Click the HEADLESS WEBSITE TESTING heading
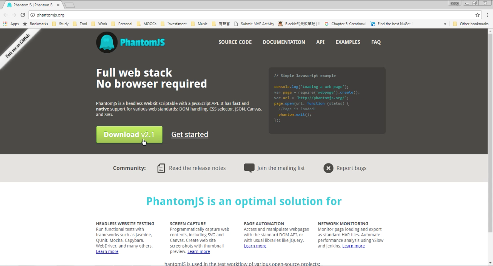493x266 pixels. (125, 224)
